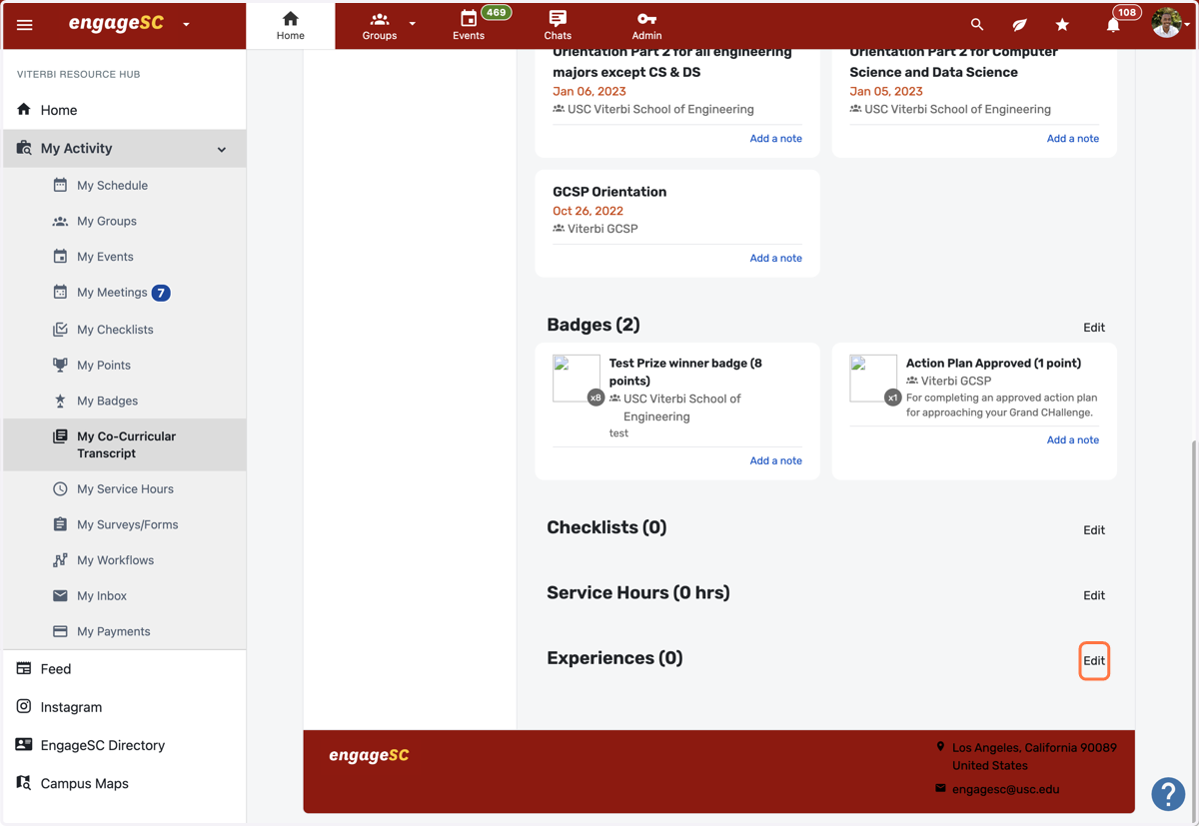Screen dimensions: 1199x826
Task: Click the My Schedule calendar icon
Action: (60, 185)
